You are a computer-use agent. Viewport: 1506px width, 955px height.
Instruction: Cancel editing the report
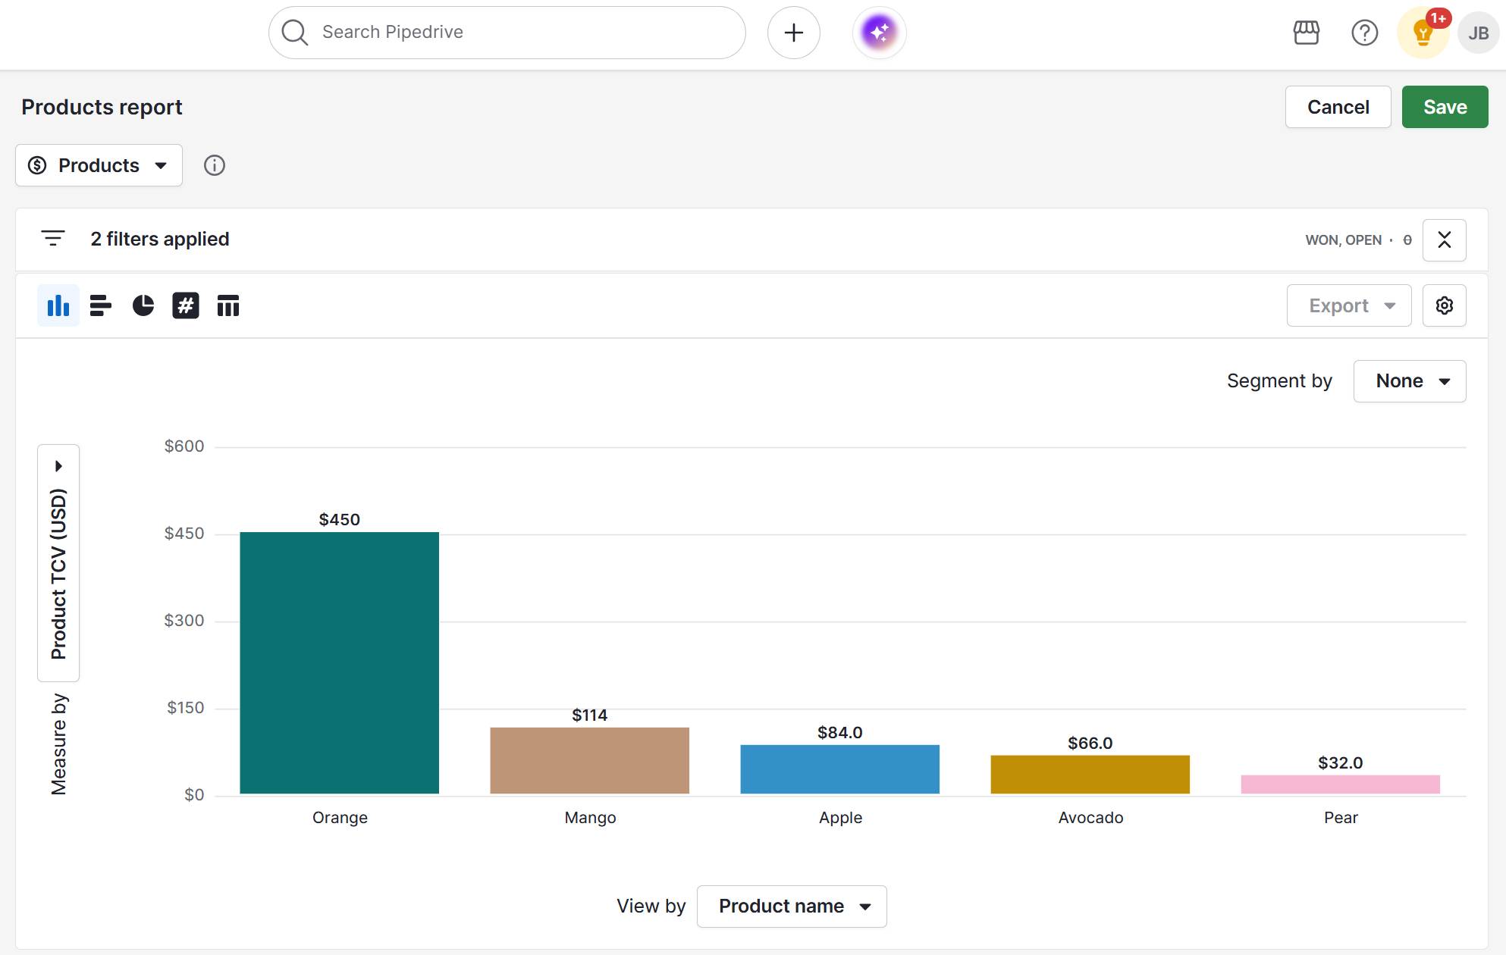coord(1338,106)
